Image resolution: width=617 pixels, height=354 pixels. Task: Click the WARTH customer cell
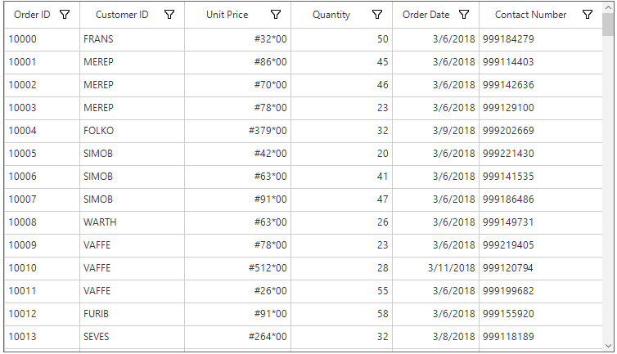click(133, 222)
